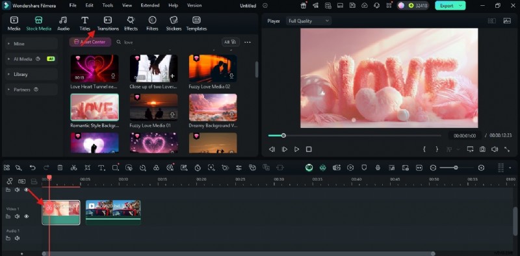Click the save project floppy icon
Screen dimensions: 520x256
pos(352,6)
